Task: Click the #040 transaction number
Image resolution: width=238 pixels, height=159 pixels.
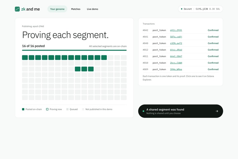Action: [145, 43]
